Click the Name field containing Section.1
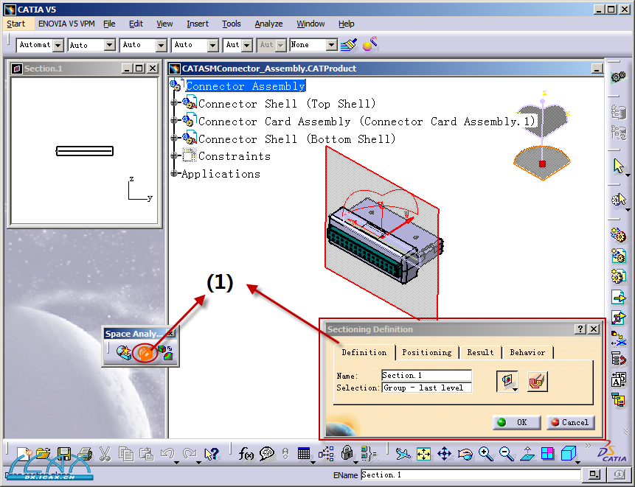The height and width of the screenshot is (487, 635). [426, 375]
